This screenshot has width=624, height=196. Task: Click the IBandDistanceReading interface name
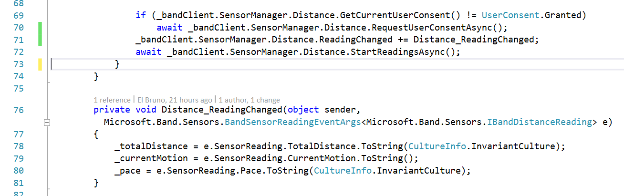[x=539, y=122]
